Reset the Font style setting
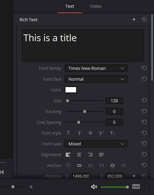 pos(144,133)
